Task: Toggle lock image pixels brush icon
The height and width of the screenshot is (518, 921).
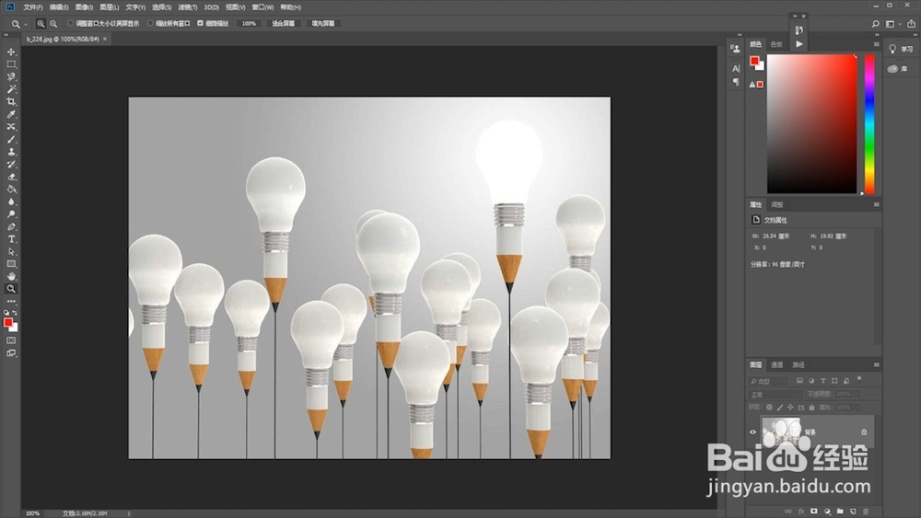Action: click(780, 407)
